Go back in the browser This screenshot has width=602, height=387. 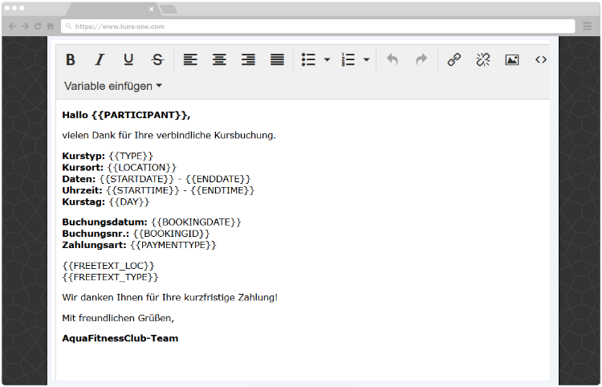pos(12,26)
